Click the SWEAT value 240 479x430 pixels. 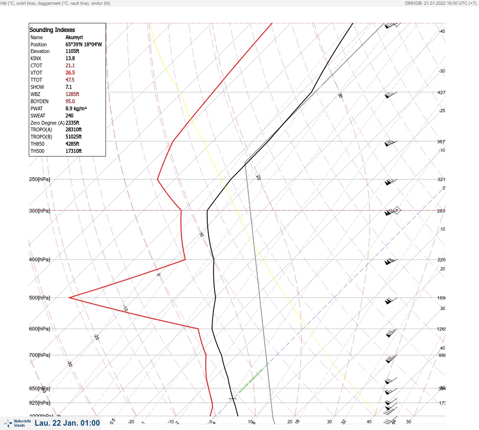click(x=69, y=116)
